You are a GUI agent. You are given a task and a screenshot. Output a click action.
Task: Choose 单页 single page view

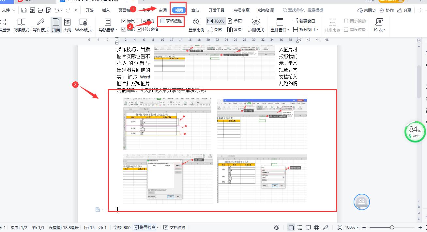point(235,21)
